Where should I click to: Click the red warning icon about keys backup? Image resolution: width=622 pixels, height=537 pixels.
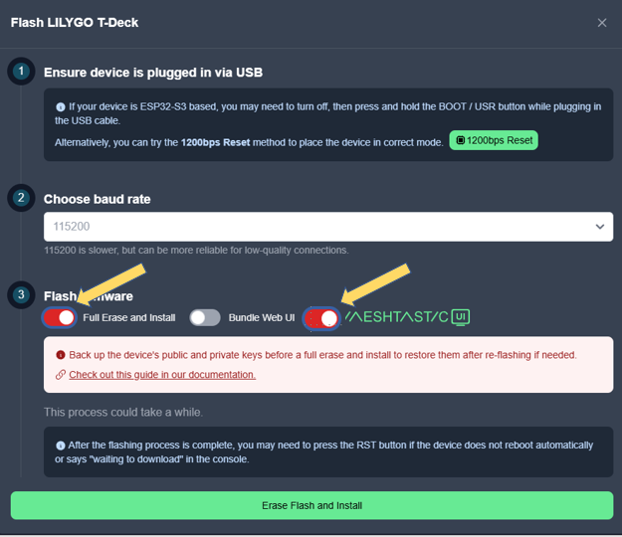[61, 355]
